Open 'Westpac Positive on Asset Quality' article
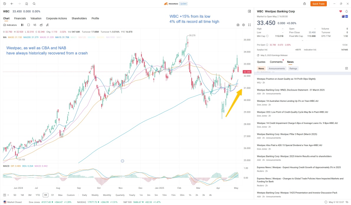The image size is (351, 205). click(286, 79)
